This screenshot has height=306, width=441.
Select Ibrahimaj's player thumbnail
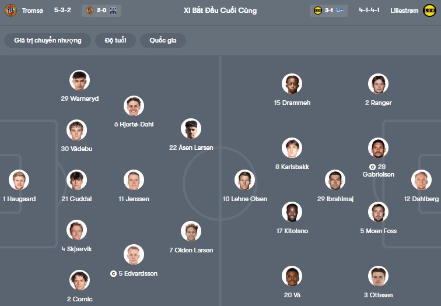tap(335, 180)
